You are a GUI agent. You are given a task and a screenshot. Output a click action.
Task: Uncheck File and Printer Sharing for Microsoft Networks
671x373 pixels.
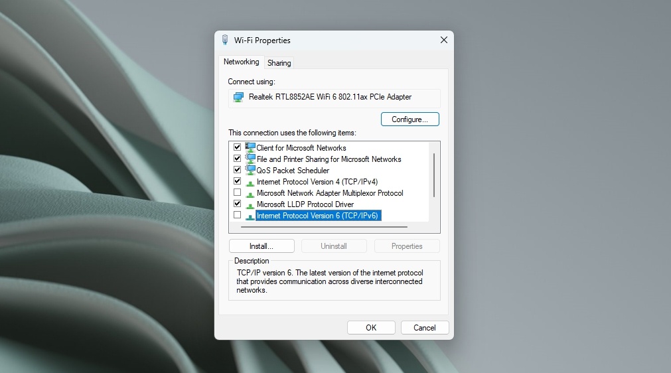point(237,158)
